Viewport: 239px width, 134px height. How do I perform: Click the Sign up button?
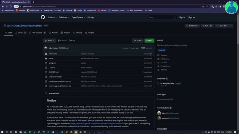click(192, 17)
